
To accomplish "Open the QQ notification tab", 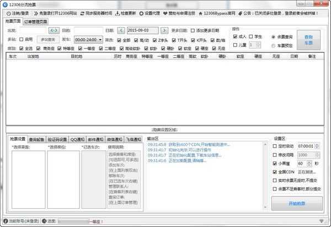I will (x=77, y=140).
